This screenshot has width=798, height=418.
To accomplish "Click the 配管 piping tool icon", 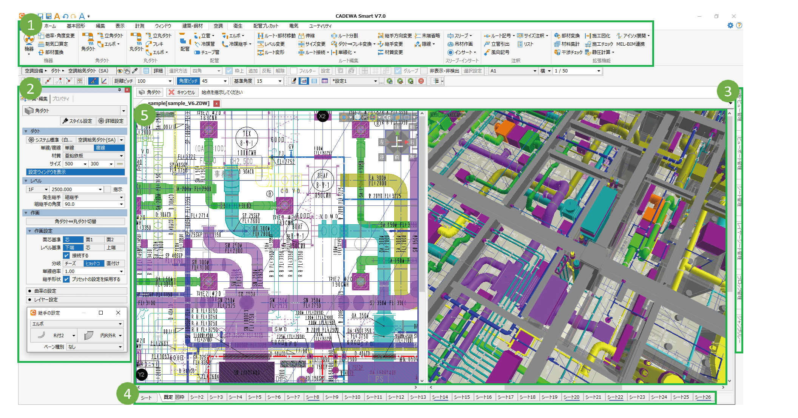I will 185,39.
